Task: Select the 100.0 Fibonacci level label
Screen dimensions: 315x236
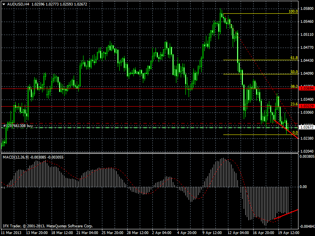Action: coord(293,11)
